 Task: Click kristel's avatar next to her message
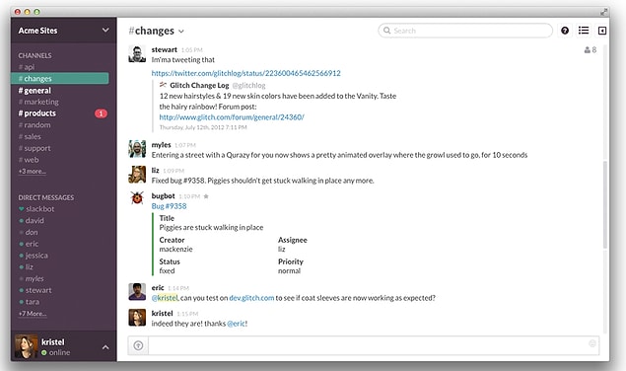coord(137,318)
